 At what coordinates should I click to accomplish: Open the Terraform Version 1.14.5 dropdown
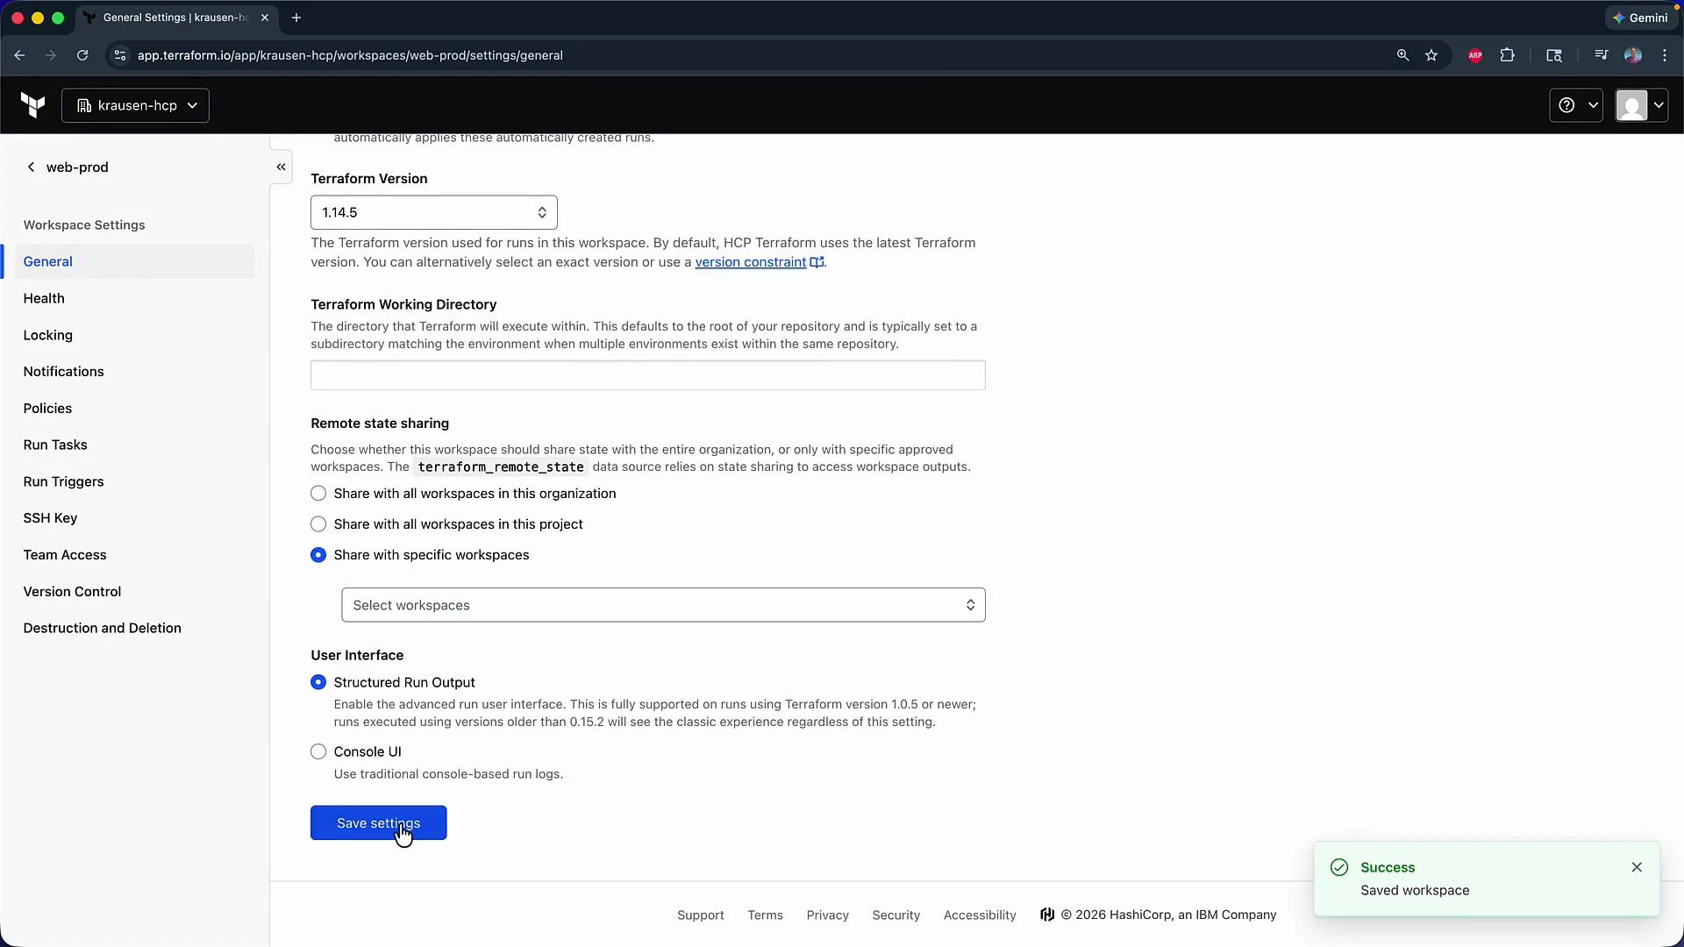tap(434, 212)
